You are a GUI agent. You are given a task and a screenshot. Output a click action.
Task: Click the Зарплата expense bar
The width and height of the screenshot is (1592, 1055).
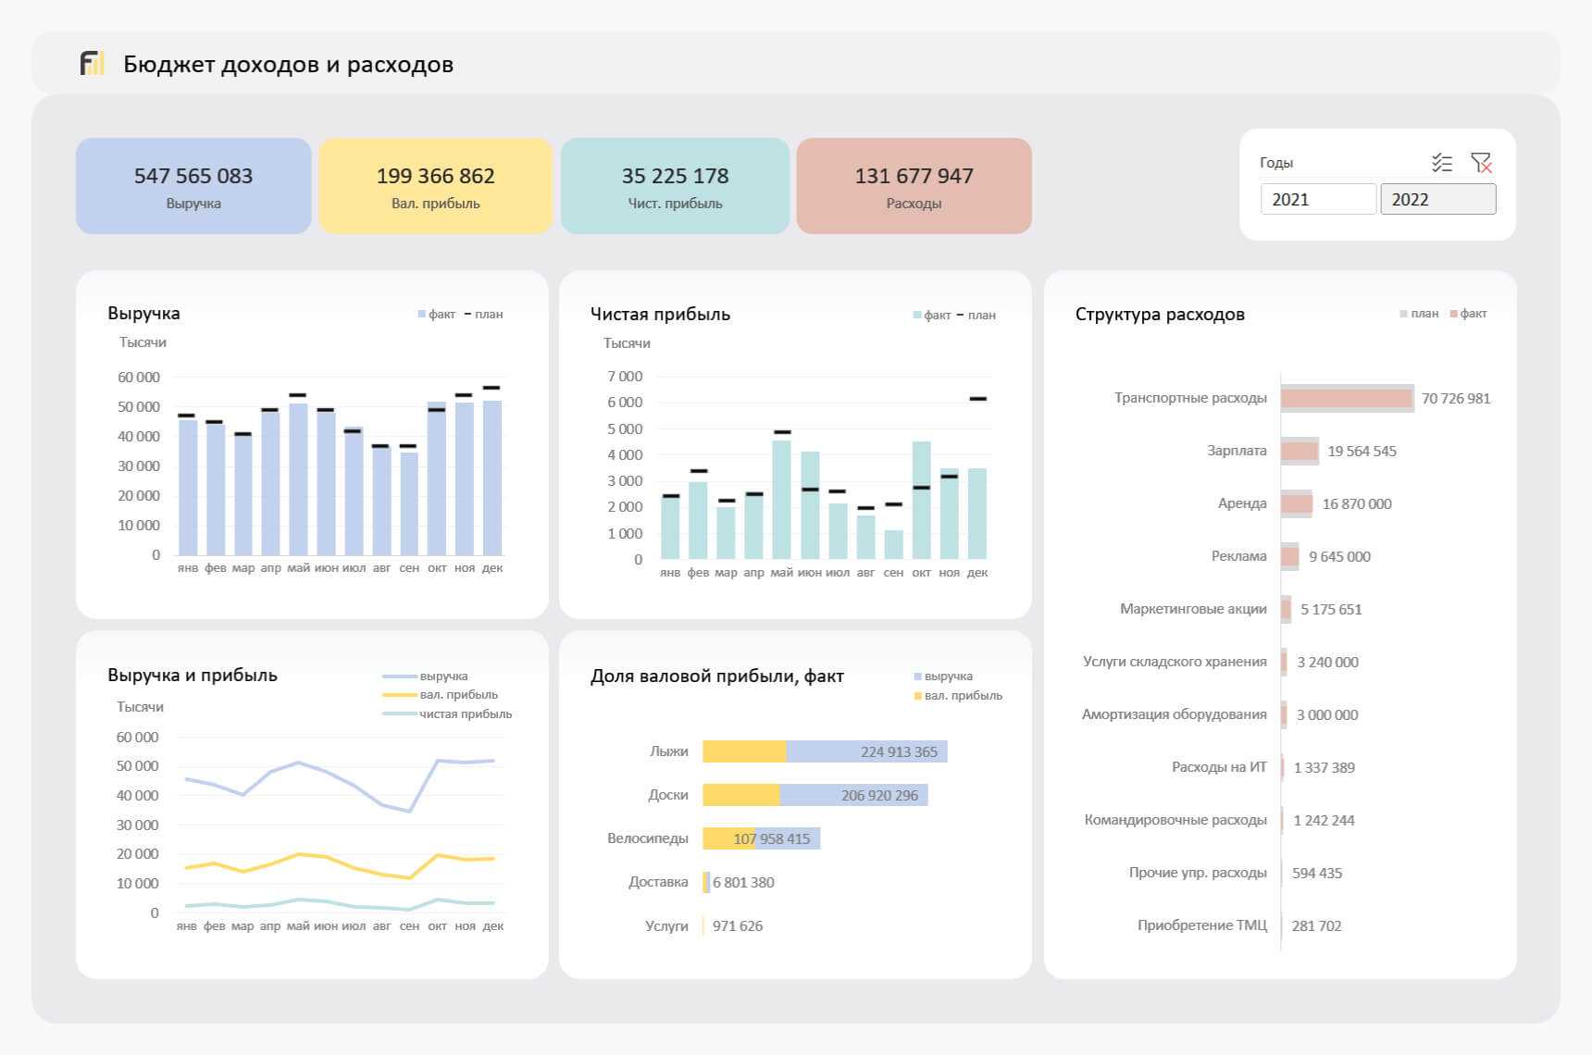click(x=1300, y=452)
